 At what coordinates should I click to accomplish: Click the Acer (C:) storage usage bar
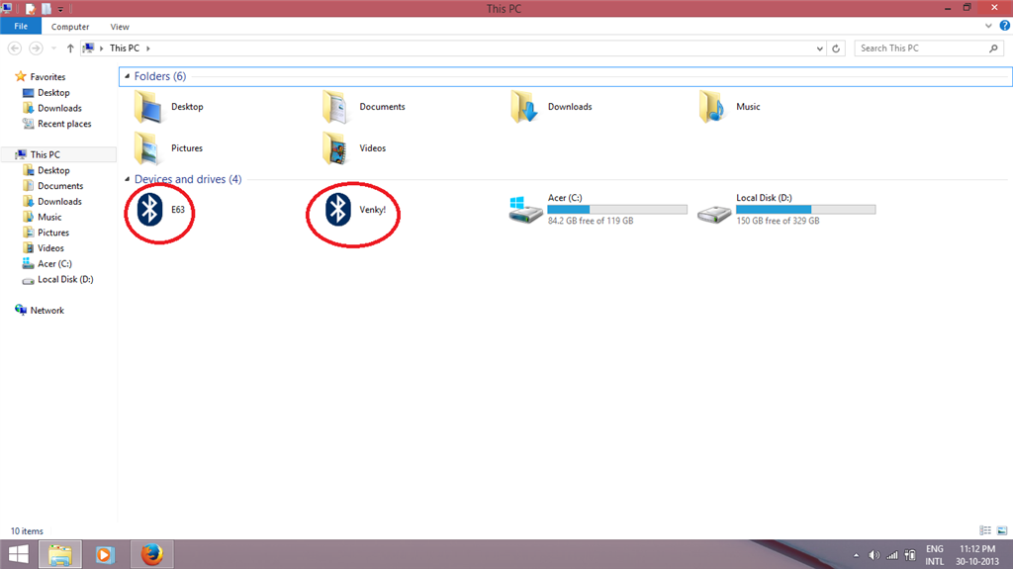pyautogui.click(x=617, y=210)
